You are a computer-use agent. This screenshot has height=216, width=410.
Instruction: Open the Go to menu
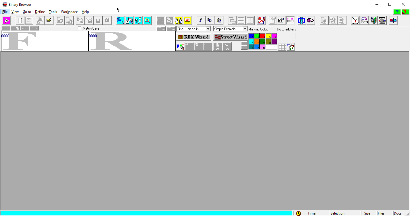27,12
